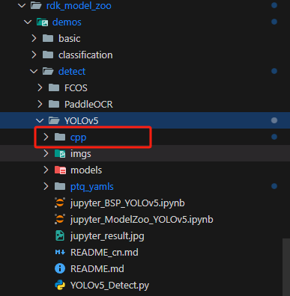Collapse the rdk_model_zoo root folder chevron
The height and width of the screenshot is (296, 290).
tap(22, 5)
